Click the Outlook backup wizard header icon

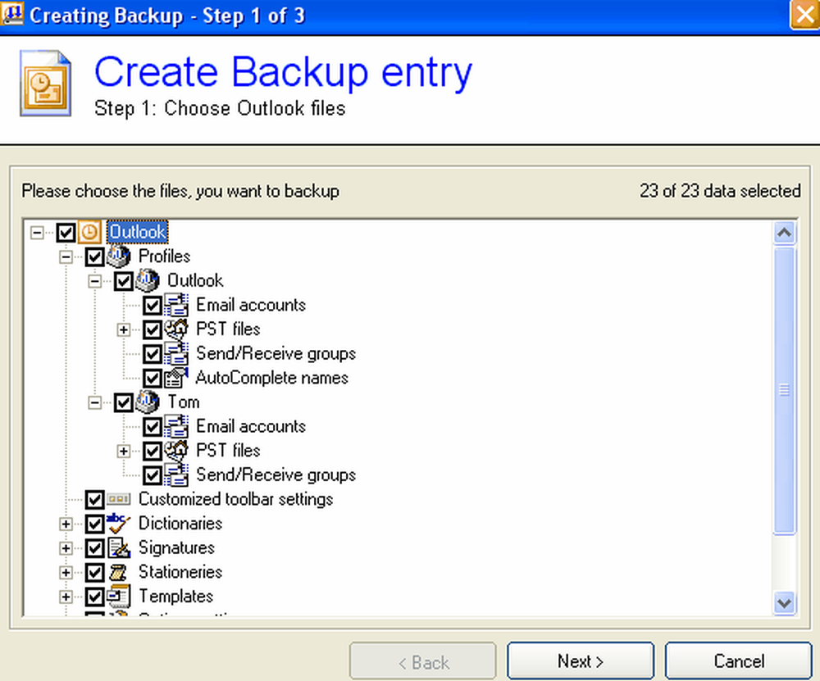point(45,83)
